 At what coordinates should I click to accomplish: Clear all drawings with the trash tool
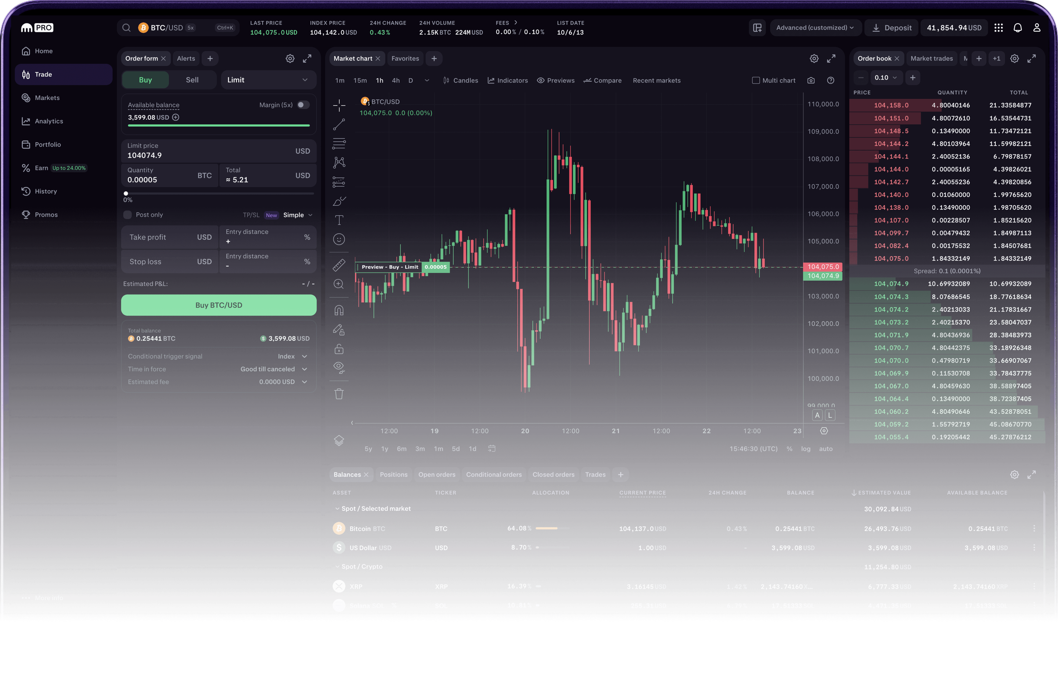pyautogui.click(x=339, y=393)
